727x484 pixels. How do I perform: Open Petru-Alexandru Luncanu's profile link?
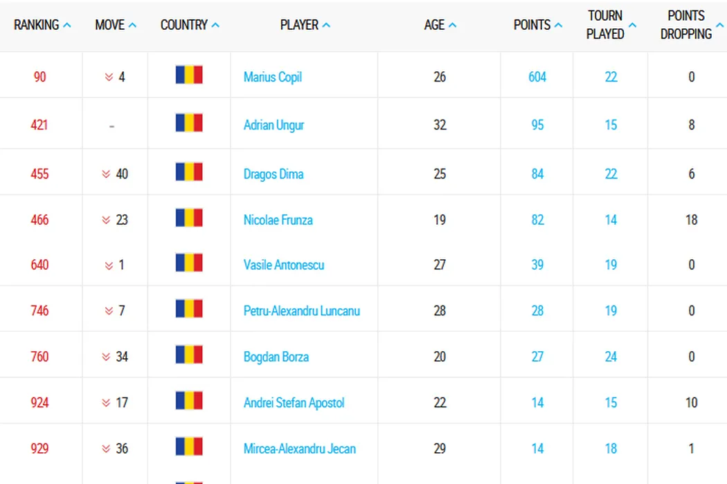tap(301, 311)
